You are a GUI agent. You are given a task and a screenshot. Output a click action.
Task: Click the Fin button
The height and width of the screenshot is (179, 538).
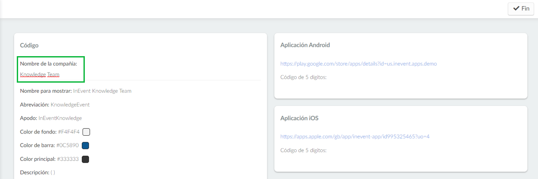click(x=521, y=8)
